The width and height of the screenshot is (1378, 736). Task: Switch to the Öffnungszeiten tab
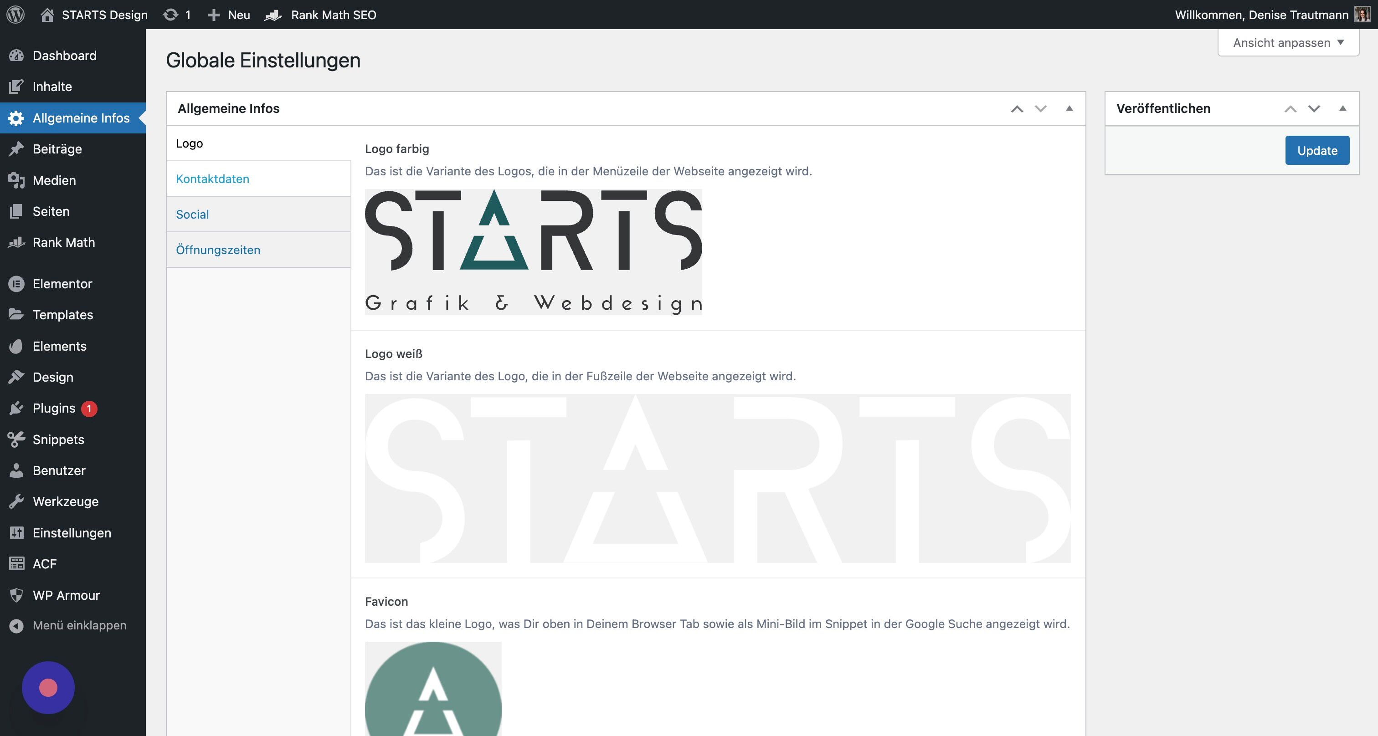(258, 250)
